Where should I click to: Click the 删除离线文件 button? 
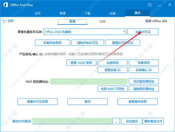153,121
